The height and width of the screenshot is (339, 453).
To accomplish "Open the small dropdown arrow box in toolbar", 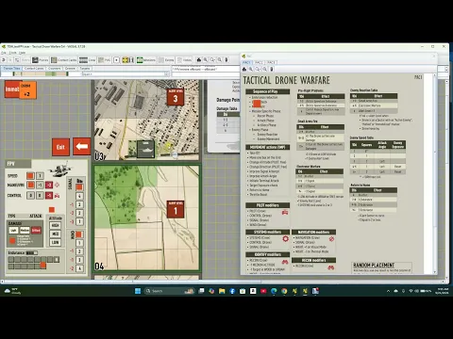I will tap(117, 60).
